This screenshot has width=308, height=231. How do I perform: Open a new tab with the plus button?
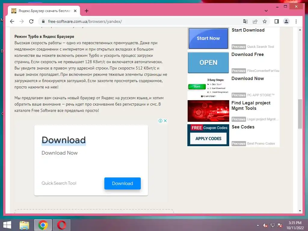tap(87, 11)
